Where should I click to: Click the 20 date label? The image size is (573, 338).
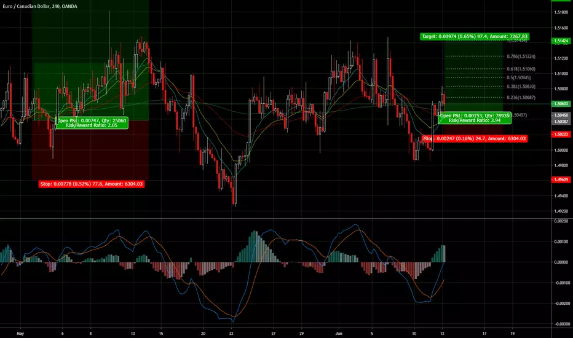click(x=203, y=334)
